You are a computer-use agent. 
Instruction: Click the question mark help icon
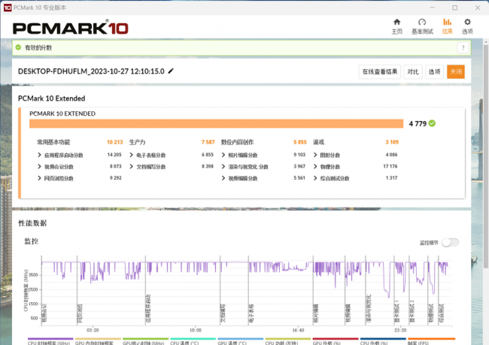(463, 47)
